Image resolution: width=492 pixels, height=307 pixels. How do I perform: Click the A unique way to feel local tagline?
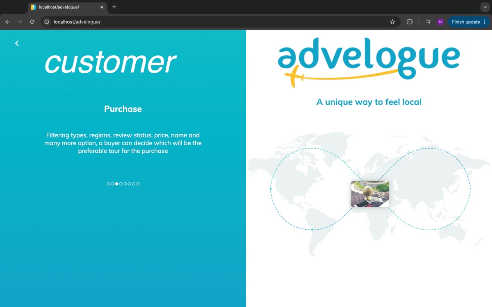pyautogui.click(x=369, y=102)
